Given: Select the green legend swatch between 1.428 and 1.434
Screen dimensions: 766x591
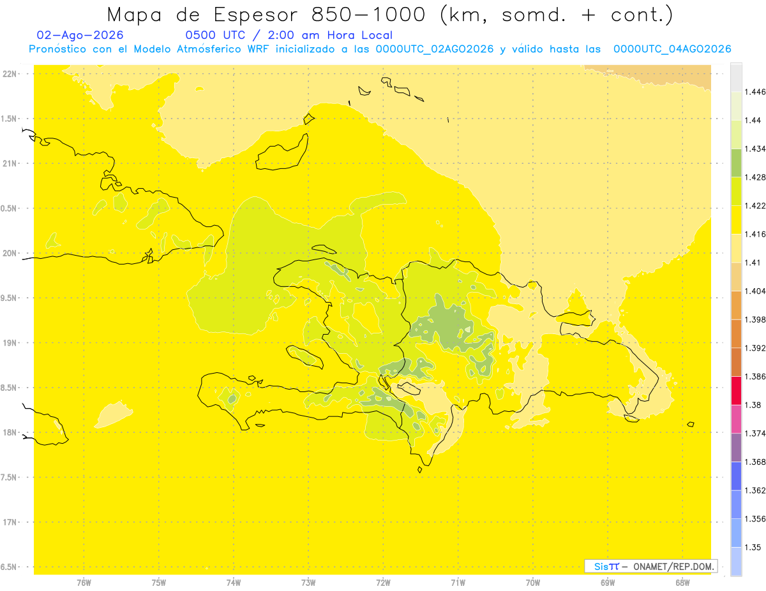Looking at the screenshot, I should (736, 163).
